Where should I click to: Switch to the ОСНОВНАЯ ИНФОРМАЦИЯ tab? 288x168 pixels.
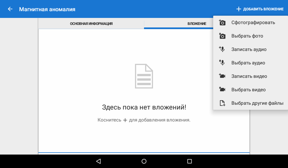coord(91,24)
